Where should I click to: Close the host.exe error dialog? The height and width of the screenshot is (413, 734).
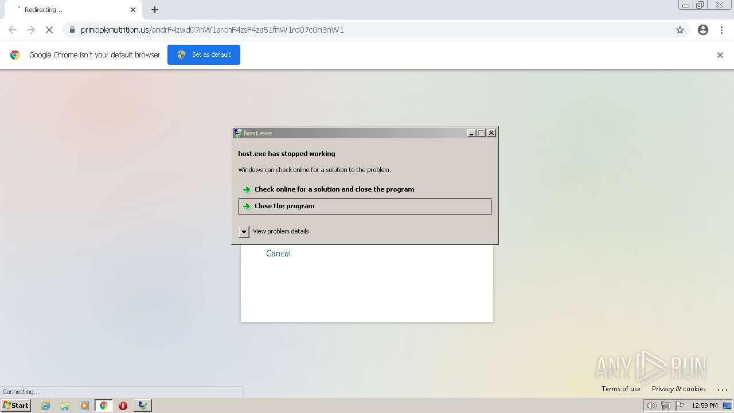(x=491, y=133)
